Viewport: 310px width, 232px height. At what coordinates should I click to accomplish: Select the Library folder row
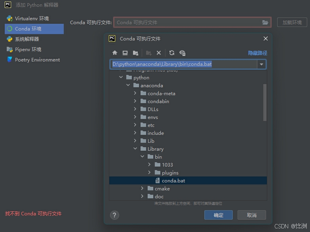[188, 149]
